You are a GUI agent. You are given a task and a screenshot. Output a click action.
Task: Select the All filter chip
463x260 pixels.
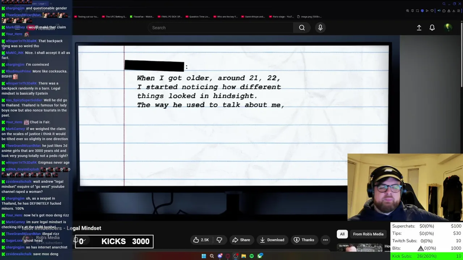pos(342,234)
